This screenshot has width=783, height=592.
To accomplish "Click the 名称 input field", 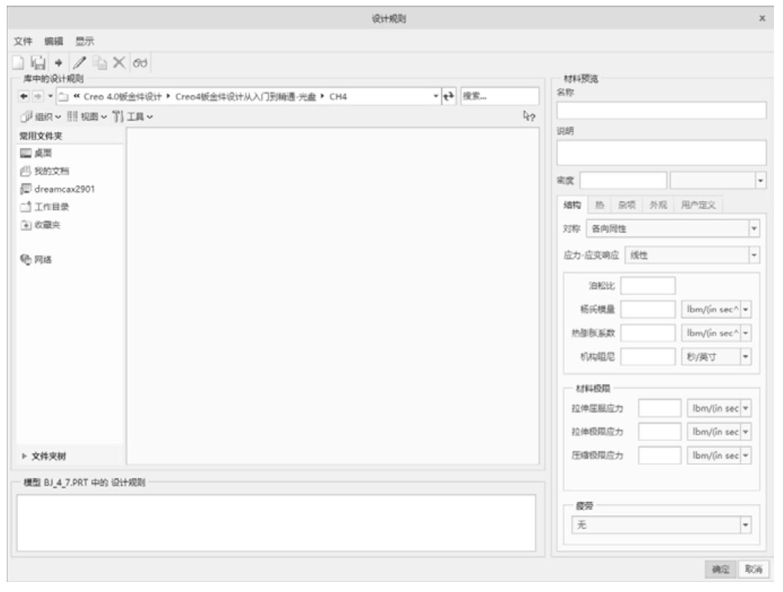I will click(661, 110).
